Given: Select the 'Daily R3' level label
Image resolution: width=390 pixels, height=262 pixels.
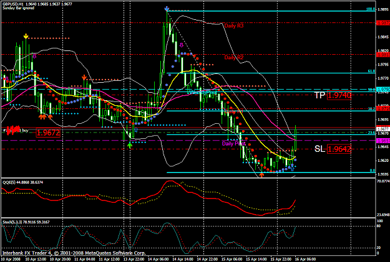Looking at the screenshot, I should (x=234, y=26).
